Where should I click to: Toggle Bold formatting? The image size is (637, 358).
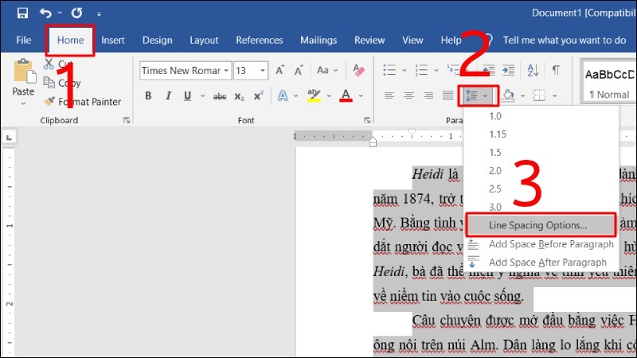pyautogui.click(x=148, y=96)
